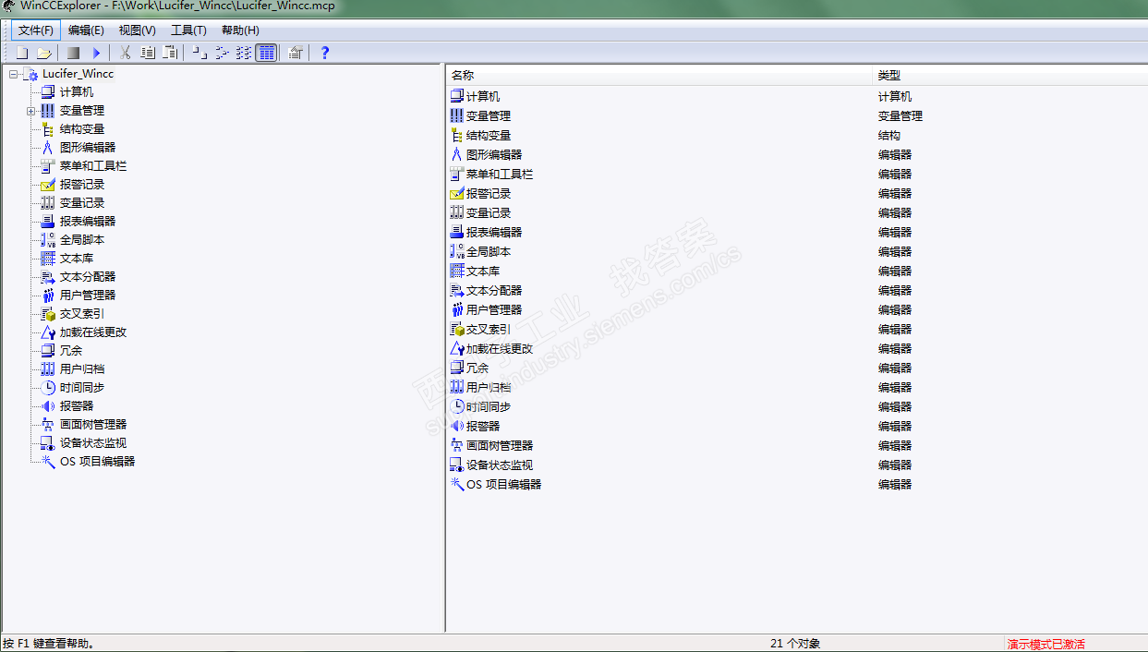Click the 变量管理 icon in the right list
This screenshot has width=1148, height=652.
[456, 115]
